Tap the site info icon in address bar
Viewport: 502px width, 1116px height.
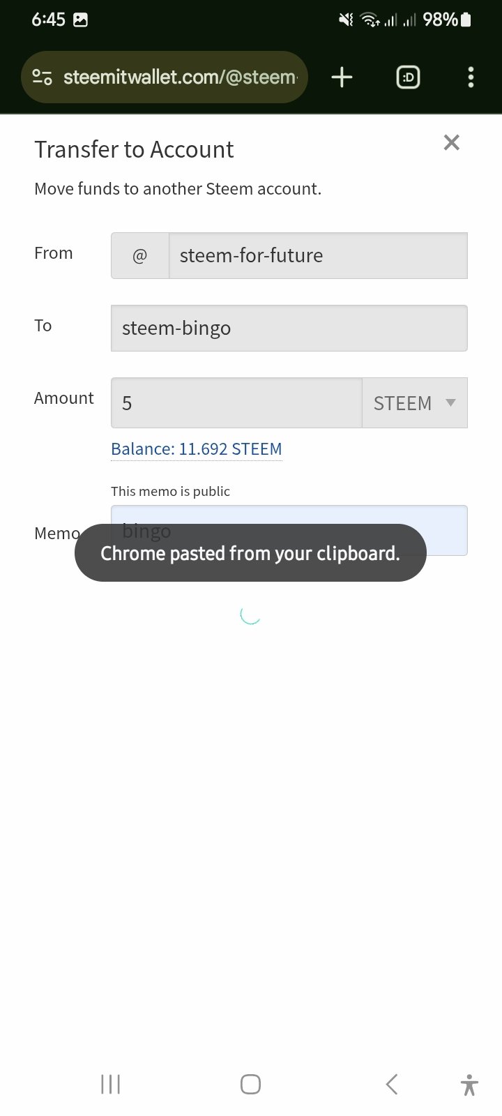coord(43,77)
